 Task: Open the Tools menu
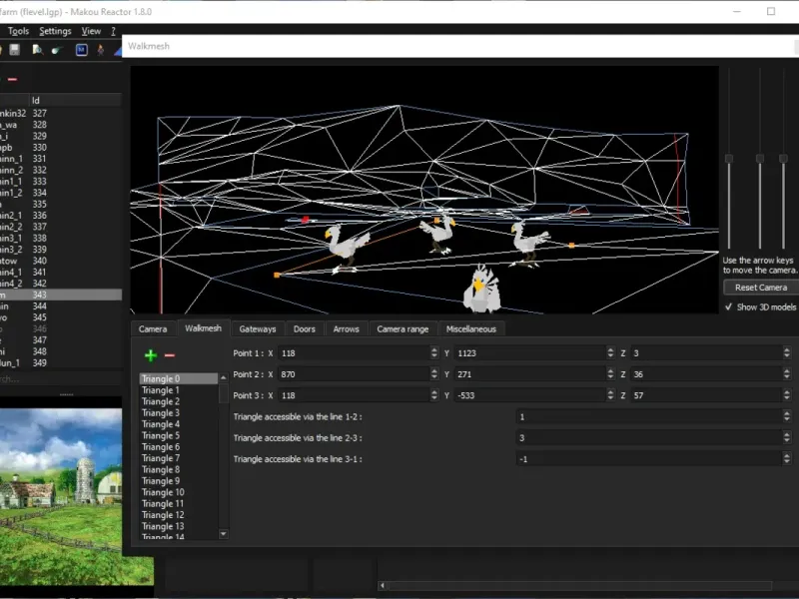click(18, 31)
